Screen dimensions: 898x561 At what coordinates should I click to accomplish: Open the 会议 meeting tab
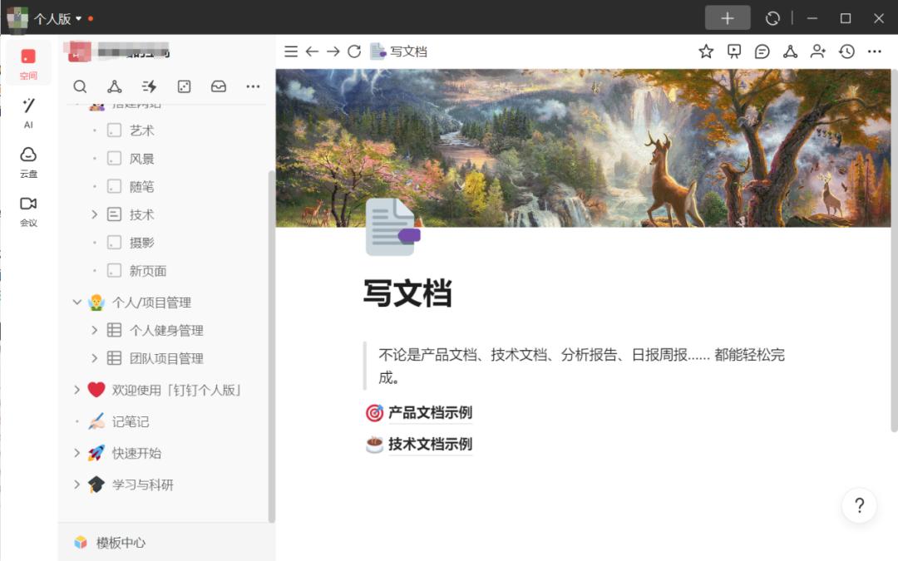[28, 211]
